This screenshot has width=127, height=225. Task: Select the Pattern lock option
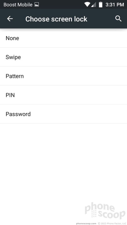(x=63, y=76)
